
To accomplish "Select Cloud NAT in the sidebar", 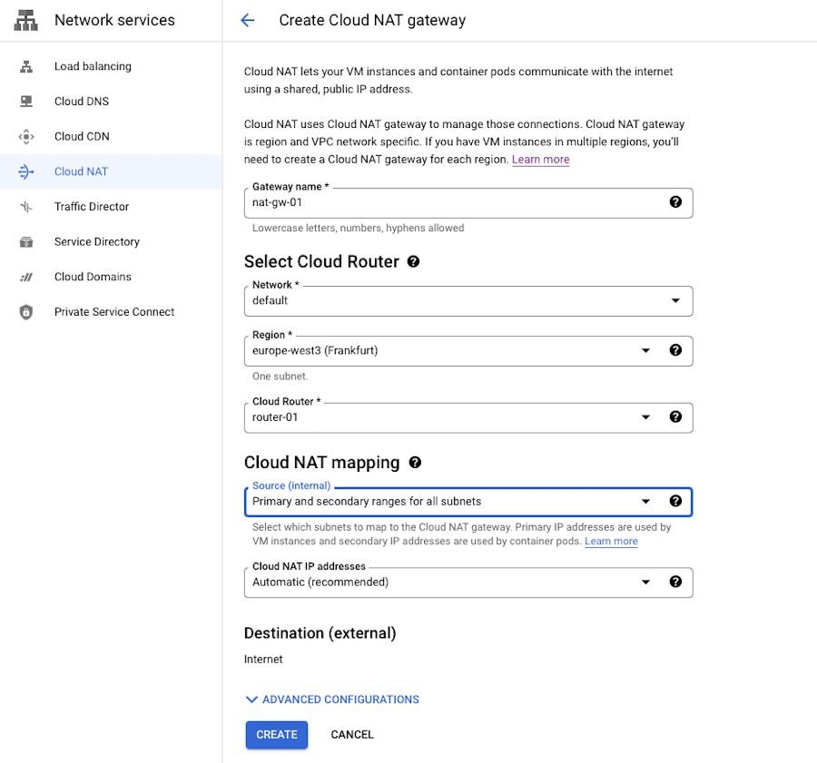I will coord(111,171).
